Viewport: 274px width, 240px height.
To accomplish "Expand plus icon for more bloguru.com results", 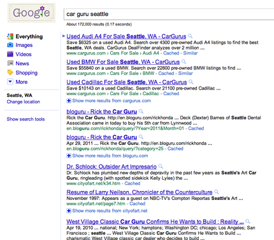I will point(69,156).
